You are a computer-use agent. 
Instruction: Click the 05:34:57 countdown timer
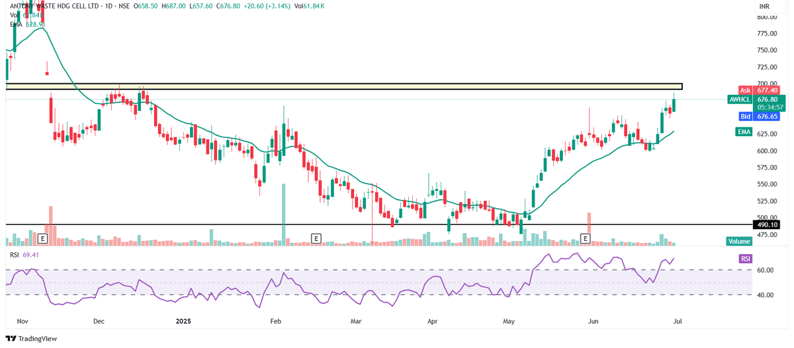[x=771, y=107]
